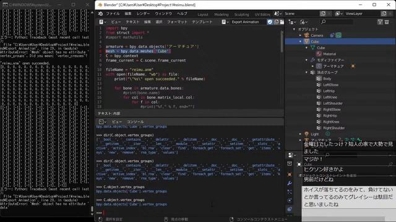The height and width of the screenshot is (222, 396).
Task: Open the view layer selector dropdown
Action: click(338, 14)
